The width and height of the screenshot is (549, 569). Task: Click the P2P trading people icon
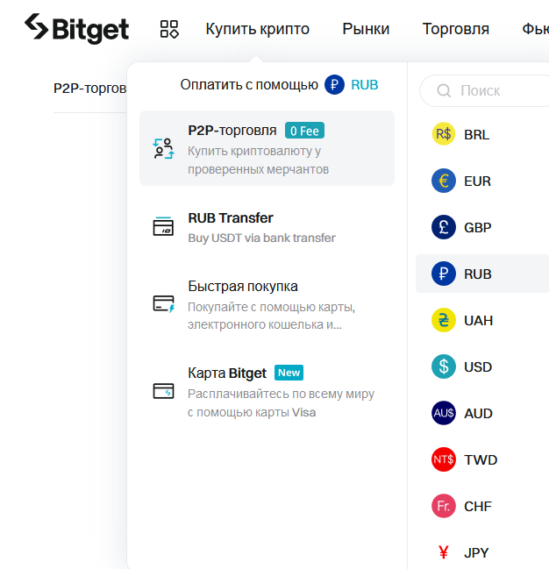coord(163,148)
